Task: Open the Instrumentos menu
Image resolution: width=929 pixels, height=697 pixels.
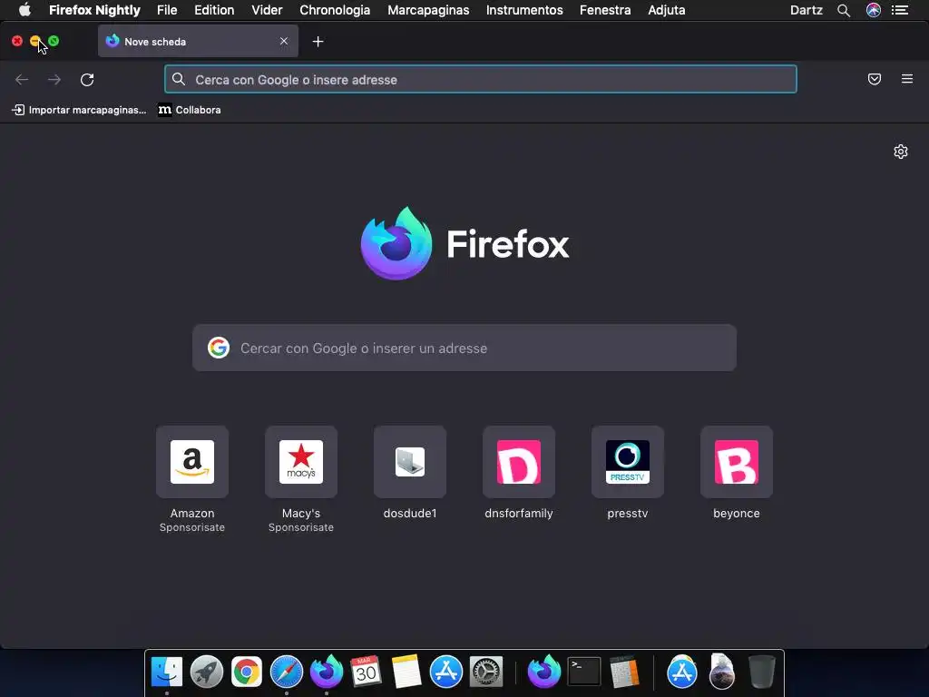Action: coord(524,10)
